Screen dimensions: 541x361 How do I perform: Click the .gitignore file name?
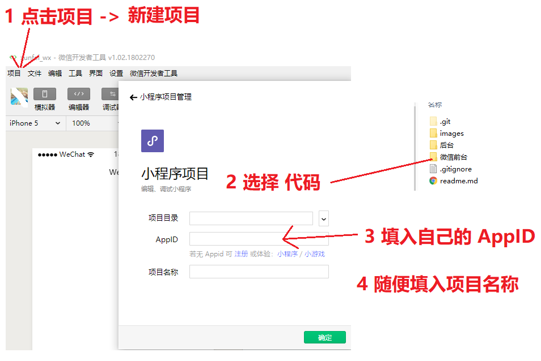click(x=456, y=169)
